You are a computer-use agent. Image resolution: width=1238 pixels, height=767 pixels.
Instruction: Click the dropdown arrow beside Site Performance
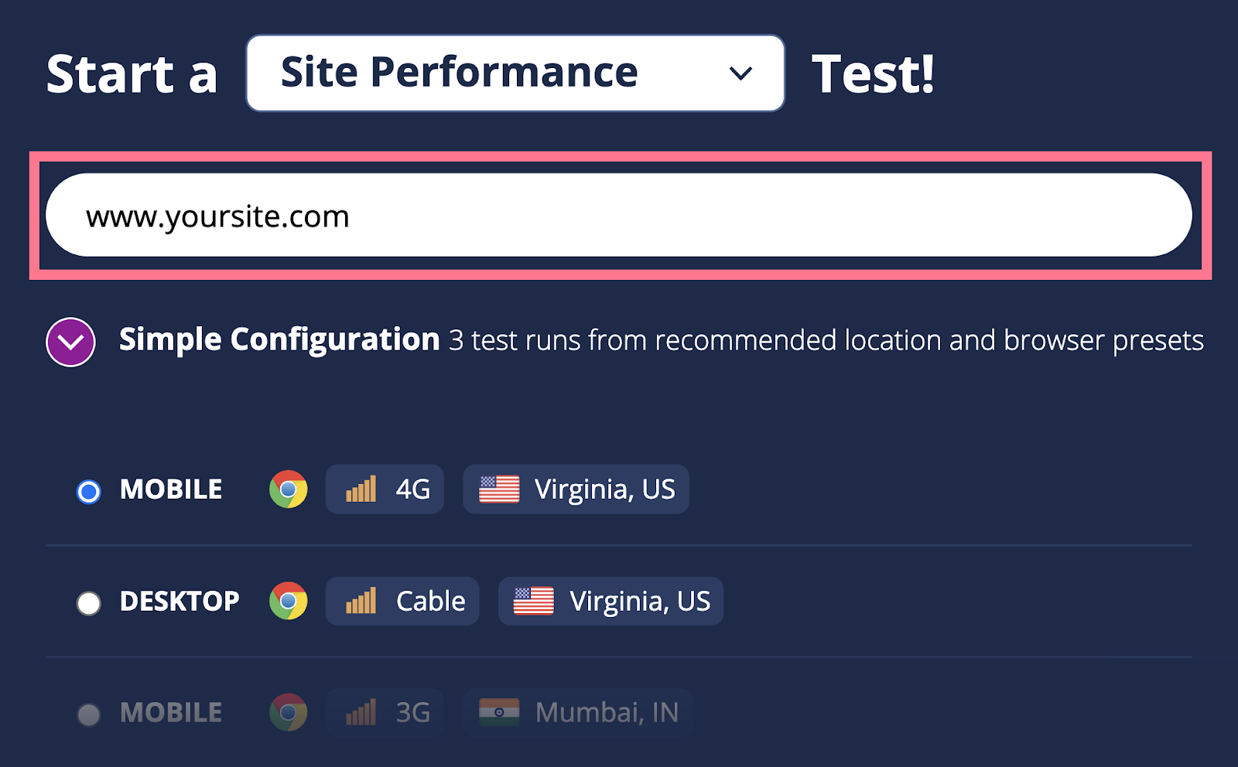pos(740,73)
